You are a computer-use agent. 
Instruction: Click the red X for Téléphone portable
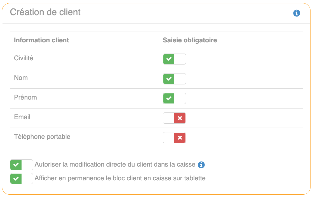coord(180,138)
